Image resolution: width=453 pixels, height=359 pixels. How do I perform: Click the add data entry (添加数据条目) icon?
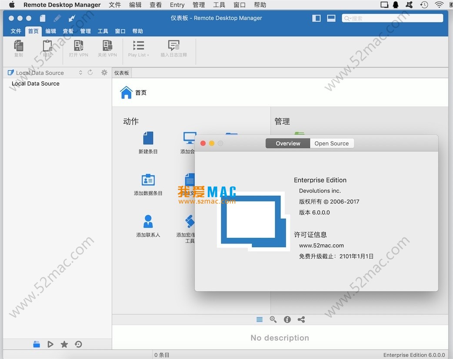[x=148, y=180]
